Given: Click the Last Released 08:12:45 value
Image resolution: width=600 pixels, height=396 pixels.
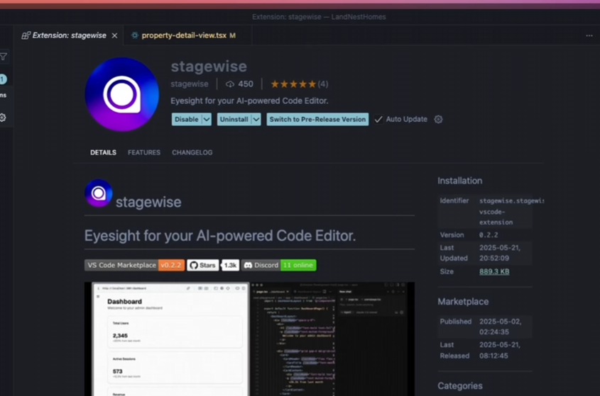Looking at the screenshot, I should (500, 350).
